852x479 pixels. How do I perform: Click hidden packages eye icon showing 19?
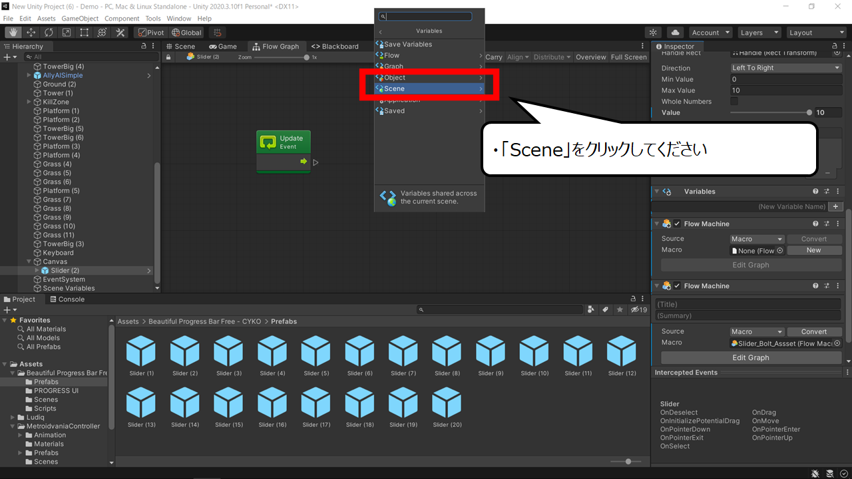[638, 309]
